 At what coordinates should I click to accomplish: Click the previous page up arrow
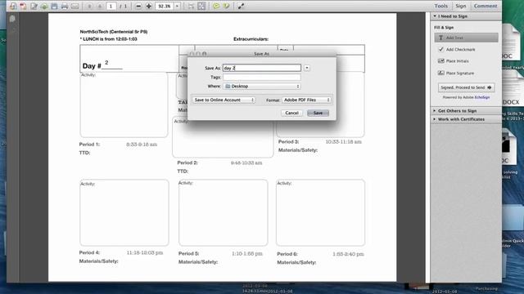click(x=89, y=6)
